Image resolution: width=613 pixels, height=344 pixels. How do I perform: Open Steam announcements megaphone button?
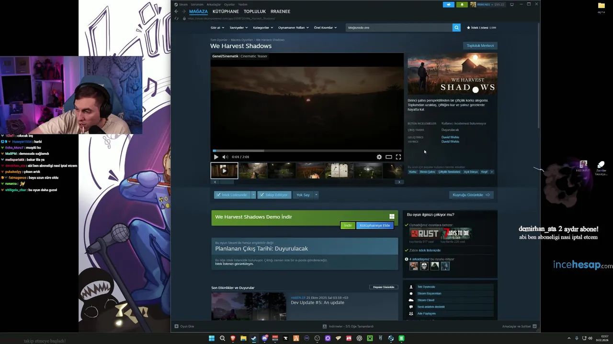pos(449,4)
